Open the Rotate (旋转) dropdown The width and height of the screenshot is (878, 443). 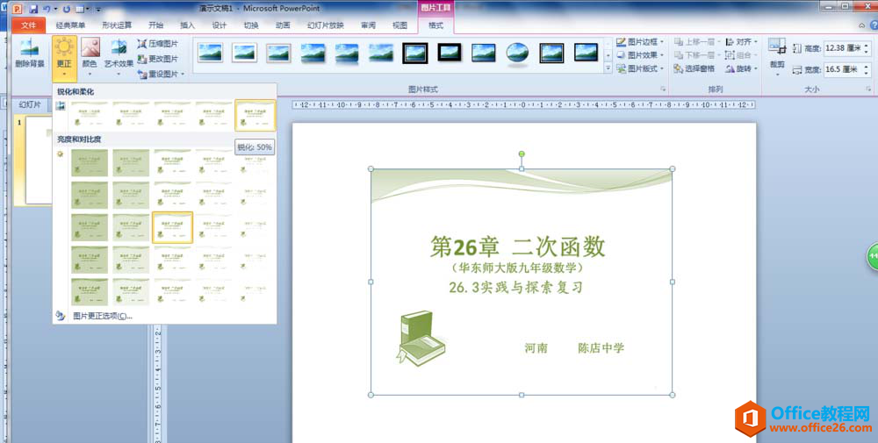tap(741, 68)
